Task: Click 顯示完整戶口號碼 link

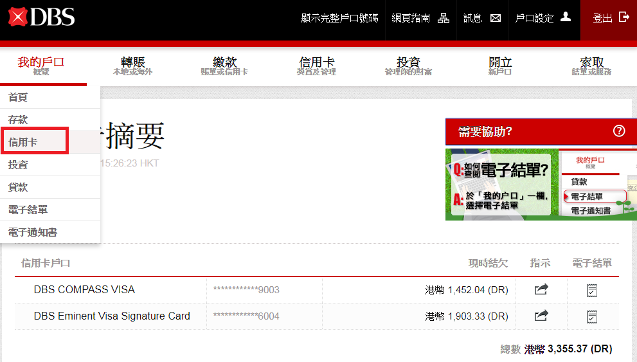Action: (x=339, y=18)
